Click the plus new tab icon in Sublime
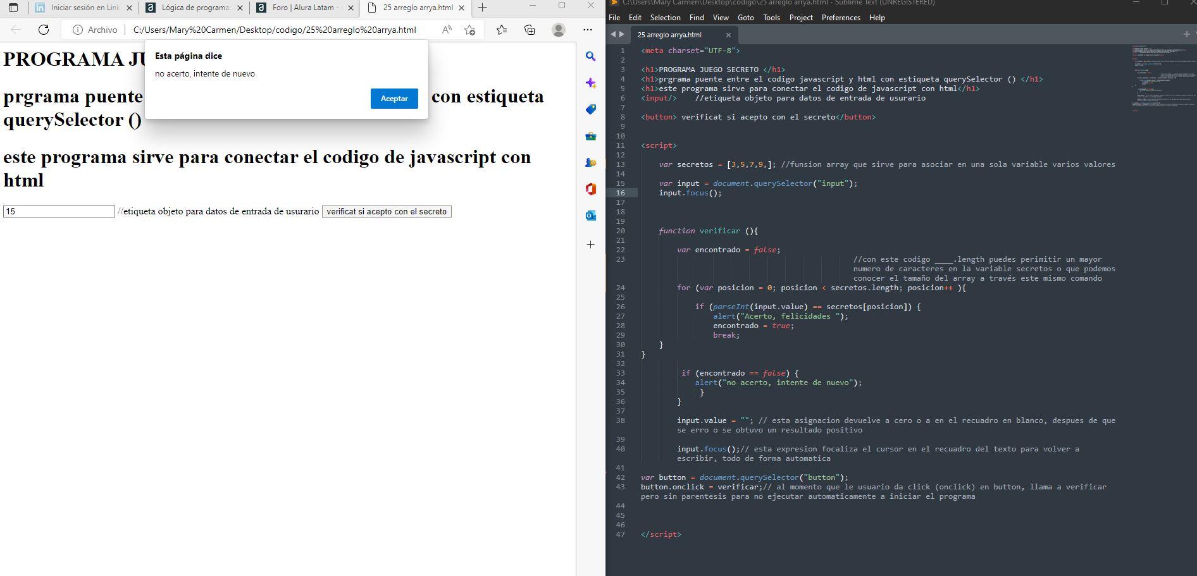Image resolution: width=1197 pixels, height=576 pixels. coord(1186,34)
